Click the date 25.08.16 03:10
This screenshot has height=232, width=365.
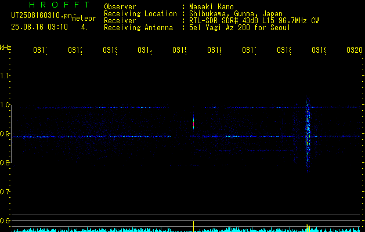tap(39, 27)
